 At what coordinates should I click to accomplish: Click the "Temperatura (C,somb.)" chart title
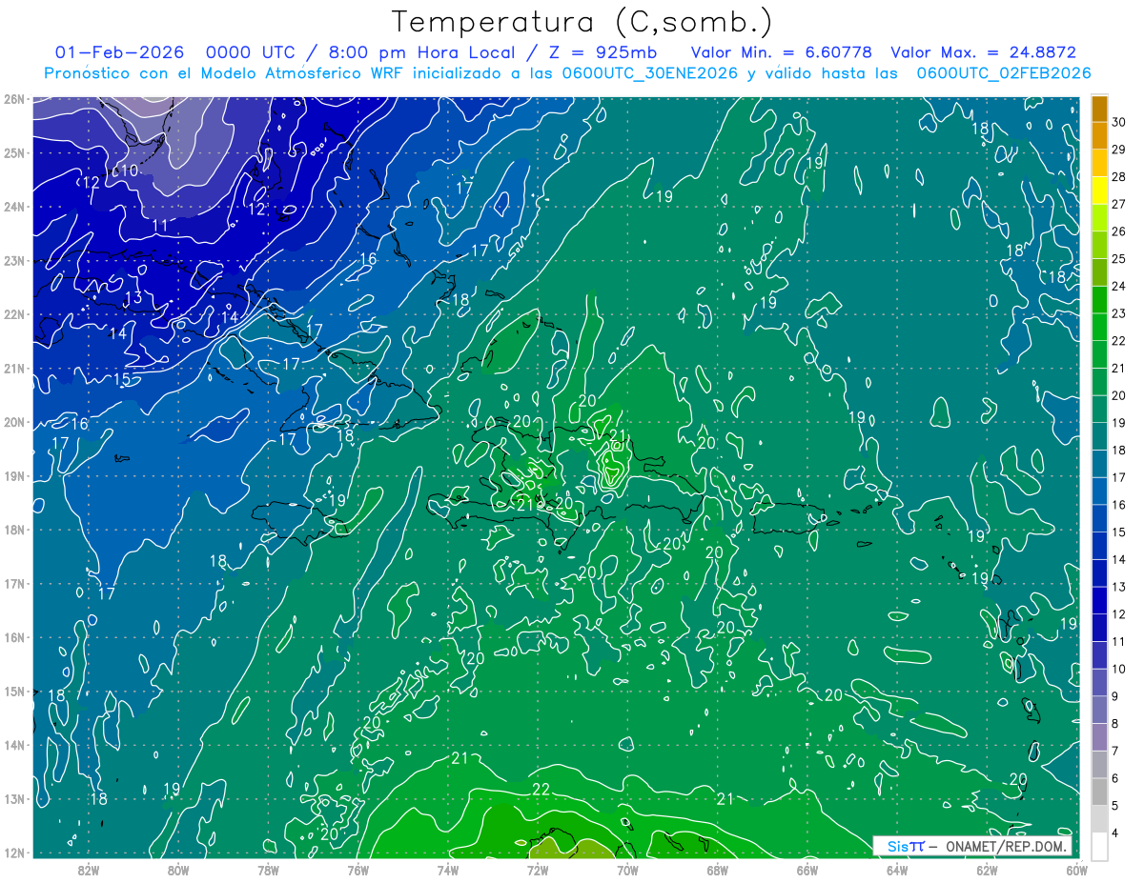[582, 22]
